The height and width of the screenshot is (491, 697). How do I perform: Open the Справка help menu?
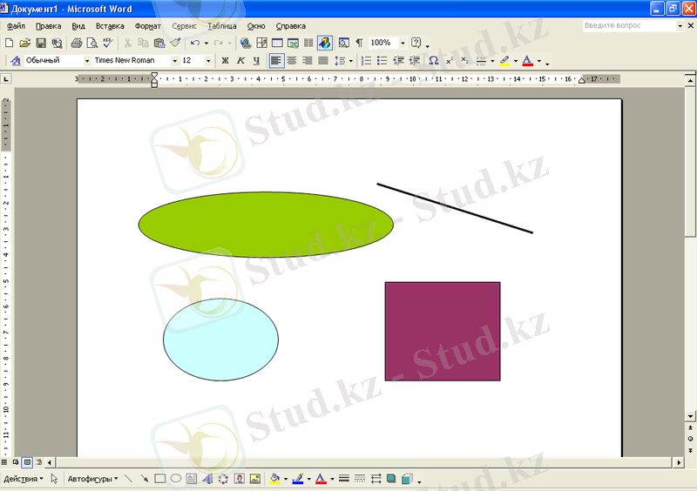[x=291, y=26]
